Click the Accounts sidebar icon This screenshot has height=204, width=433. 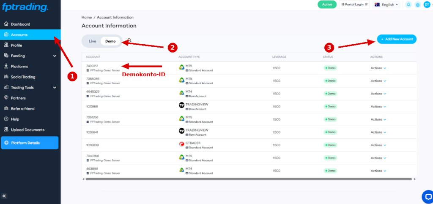pyautogui.click(x=6, y=35)
